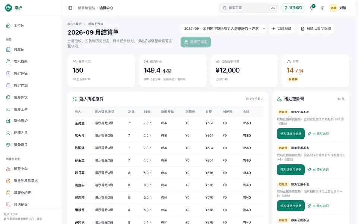
Task: Click the 当前应收试算 chart icon
Action: (217, 62)
